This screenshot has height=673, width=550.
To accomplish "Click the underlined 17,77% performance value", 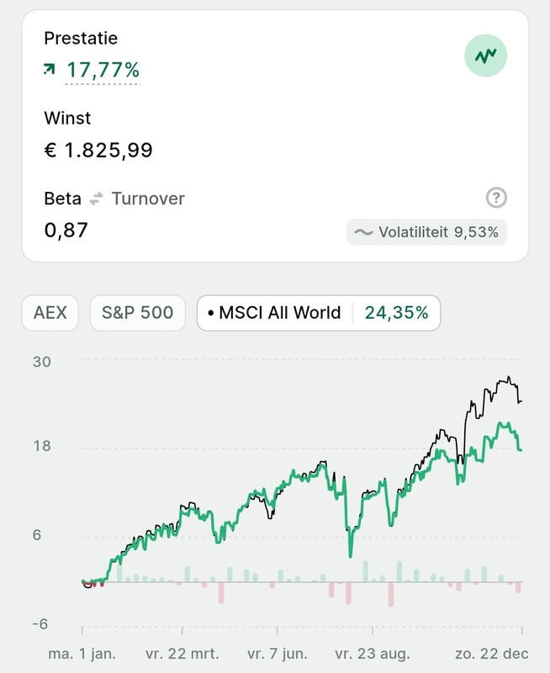I will coord(103,71).
